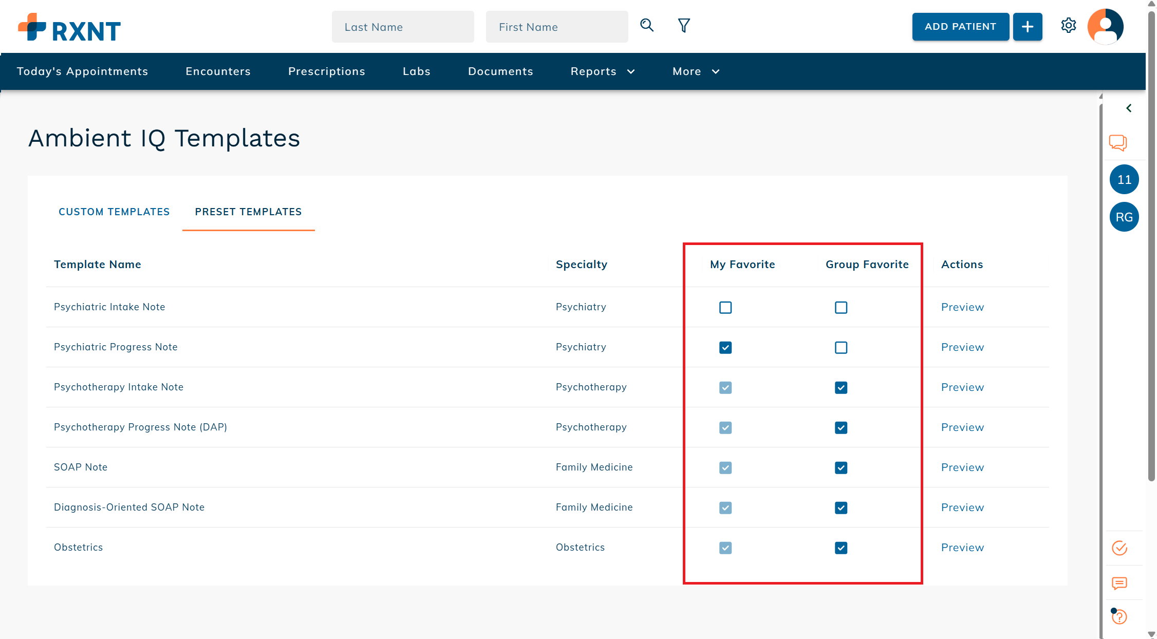This screenshot has width=1157, height=639.
Task: Preview the Obstetrics template
Action: click(x=962, y=548)
